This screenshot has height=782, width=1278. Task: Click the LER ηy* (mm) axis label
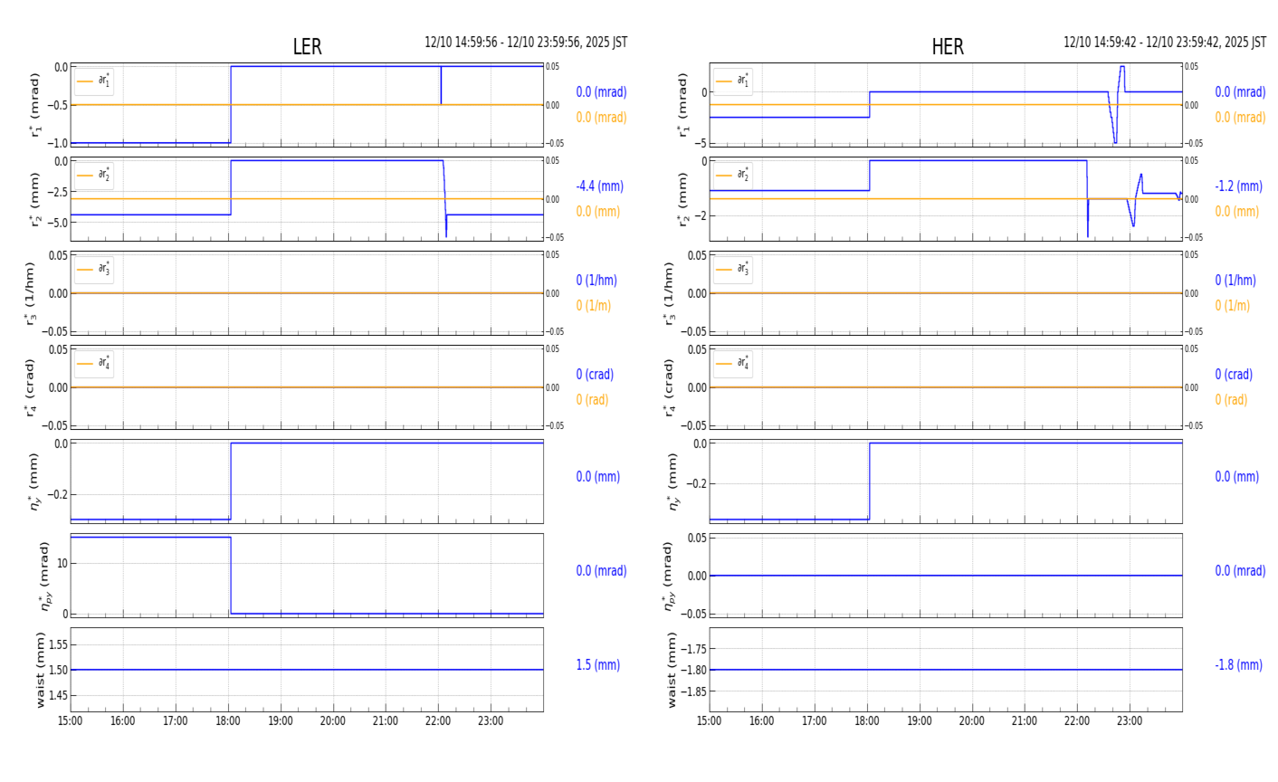(34, 482)
